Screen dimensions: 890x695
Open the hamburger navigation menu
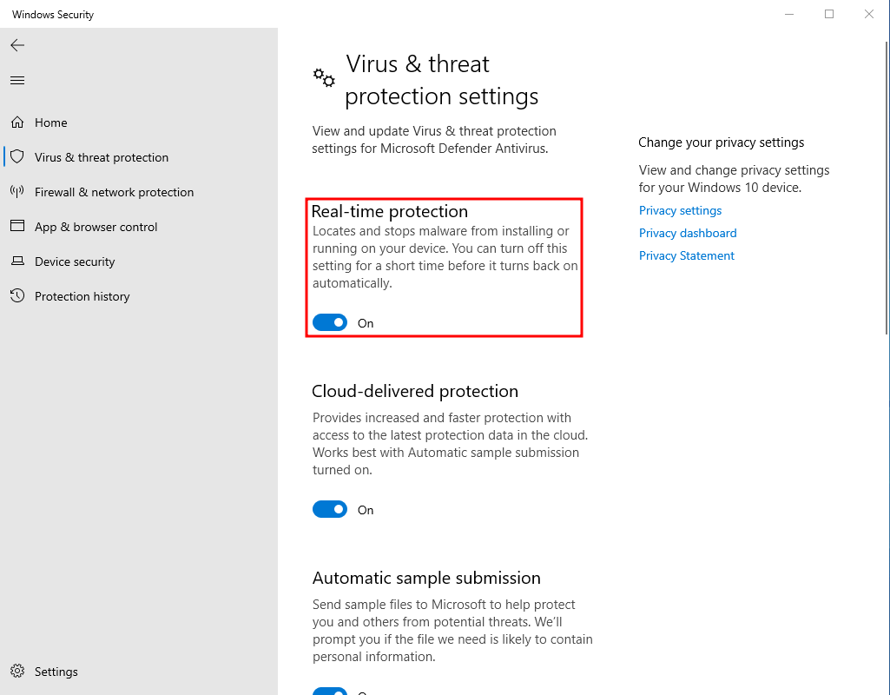point(17,80)
